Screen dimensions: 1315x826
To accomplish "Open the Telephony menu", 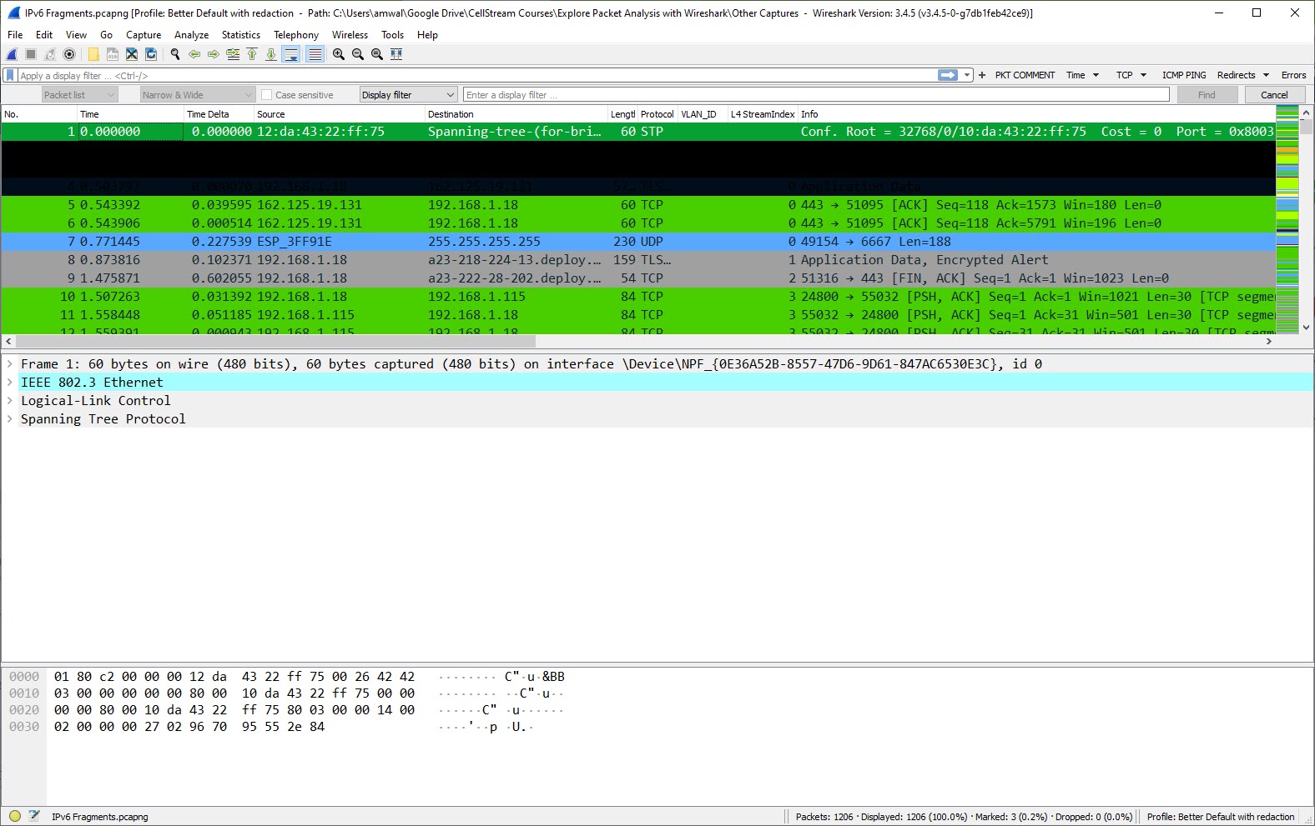I will click(x=295, y=35).
